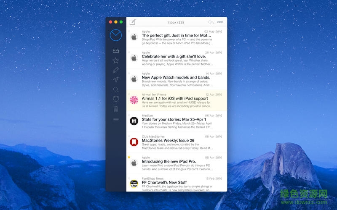Show Starred messages via star sidebar icon
Screen dimensions: 337x210
tap(116, 60)
